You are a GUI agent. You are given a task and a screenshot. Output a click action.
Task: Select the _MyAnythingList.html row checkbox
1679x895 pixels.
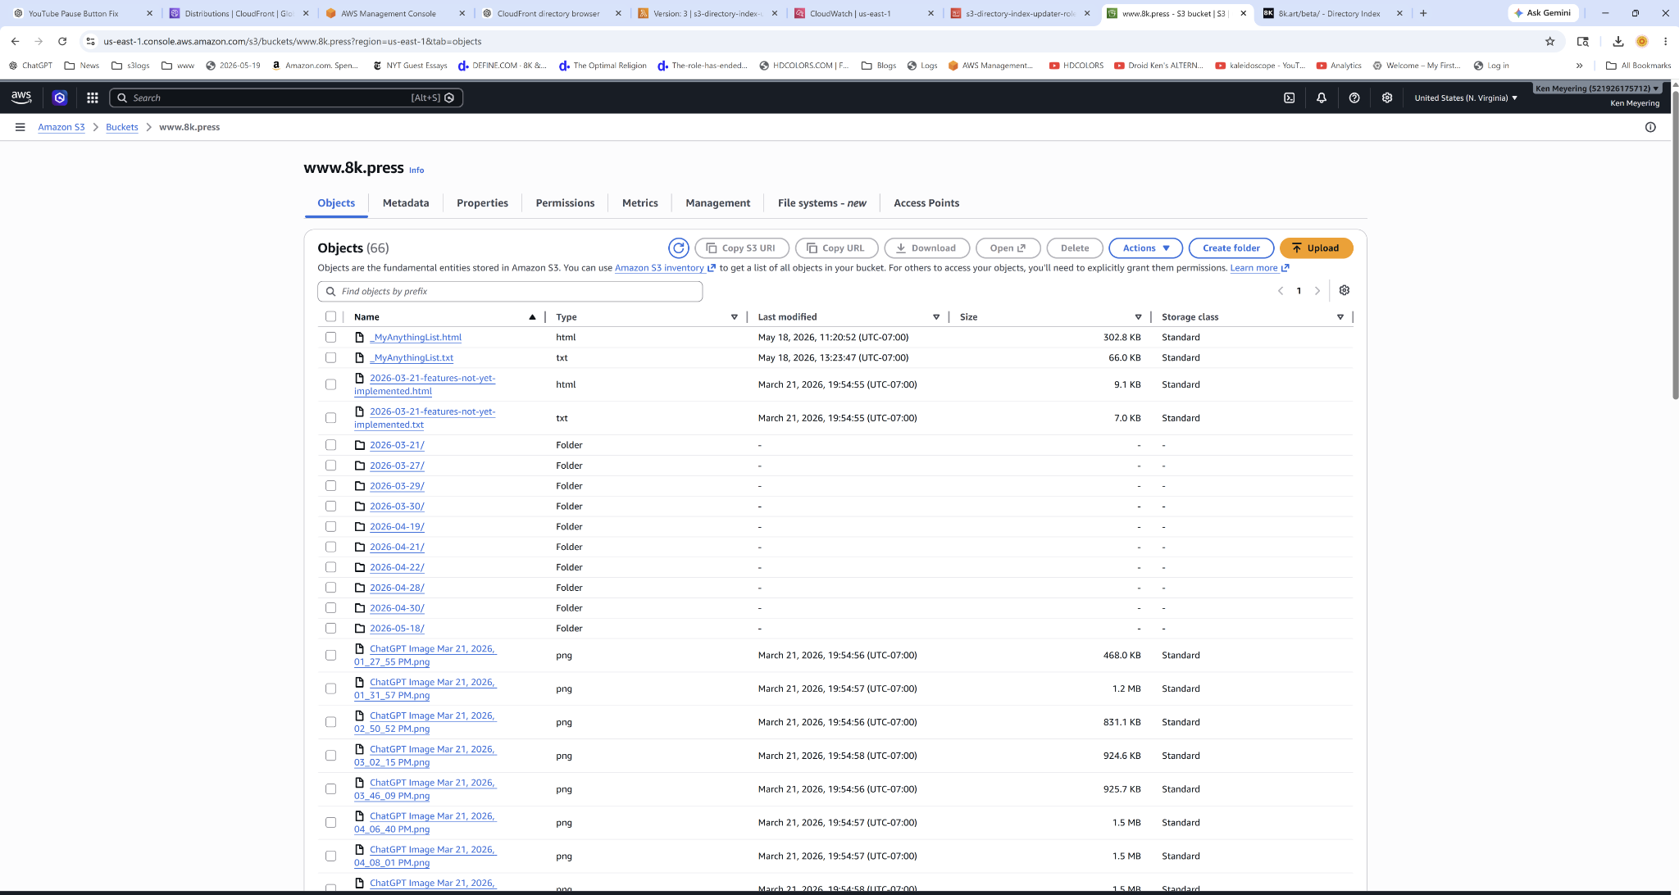pos(330,337)
